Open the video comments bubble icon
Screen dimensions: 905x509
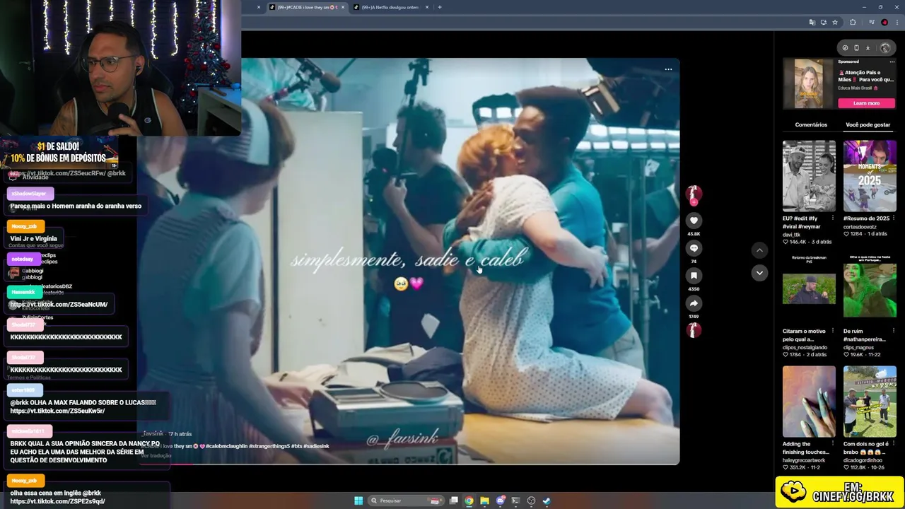[694, 248]
